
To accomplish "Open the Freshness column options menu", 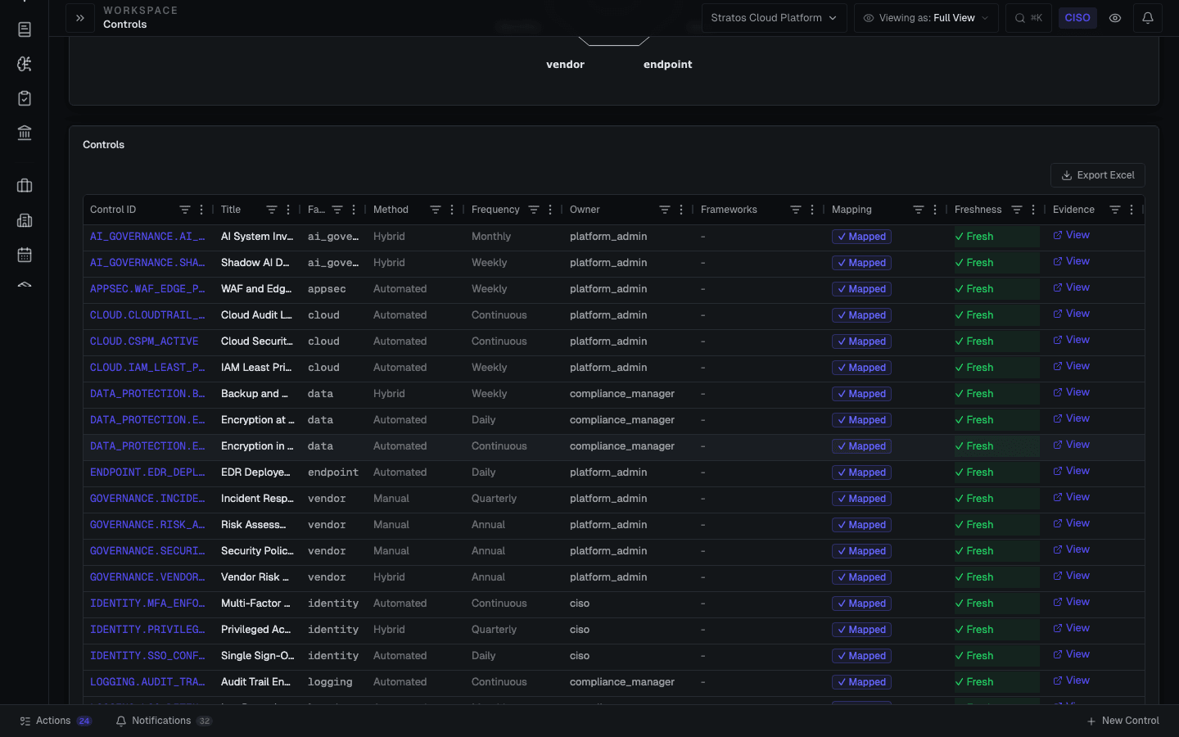I will [x=1033, y=210].
